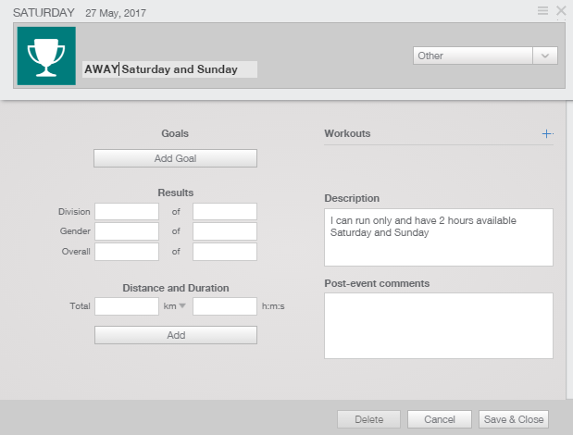Screen dimensions: 573x435
Task: Change distance unit with km dropdown
Action: (175, 306)
